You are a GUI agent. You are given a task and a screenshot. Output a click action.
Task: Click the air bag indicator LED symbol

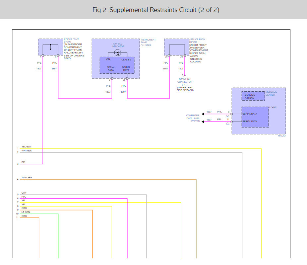(x=117, y=52)
